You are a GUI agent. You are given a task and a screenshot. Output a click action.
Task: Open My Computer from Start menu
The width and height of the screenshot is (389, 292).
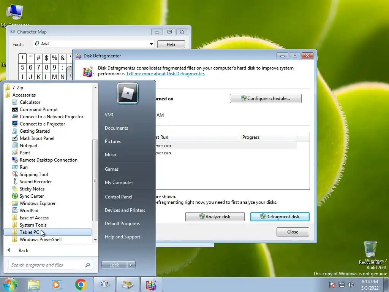119,182
